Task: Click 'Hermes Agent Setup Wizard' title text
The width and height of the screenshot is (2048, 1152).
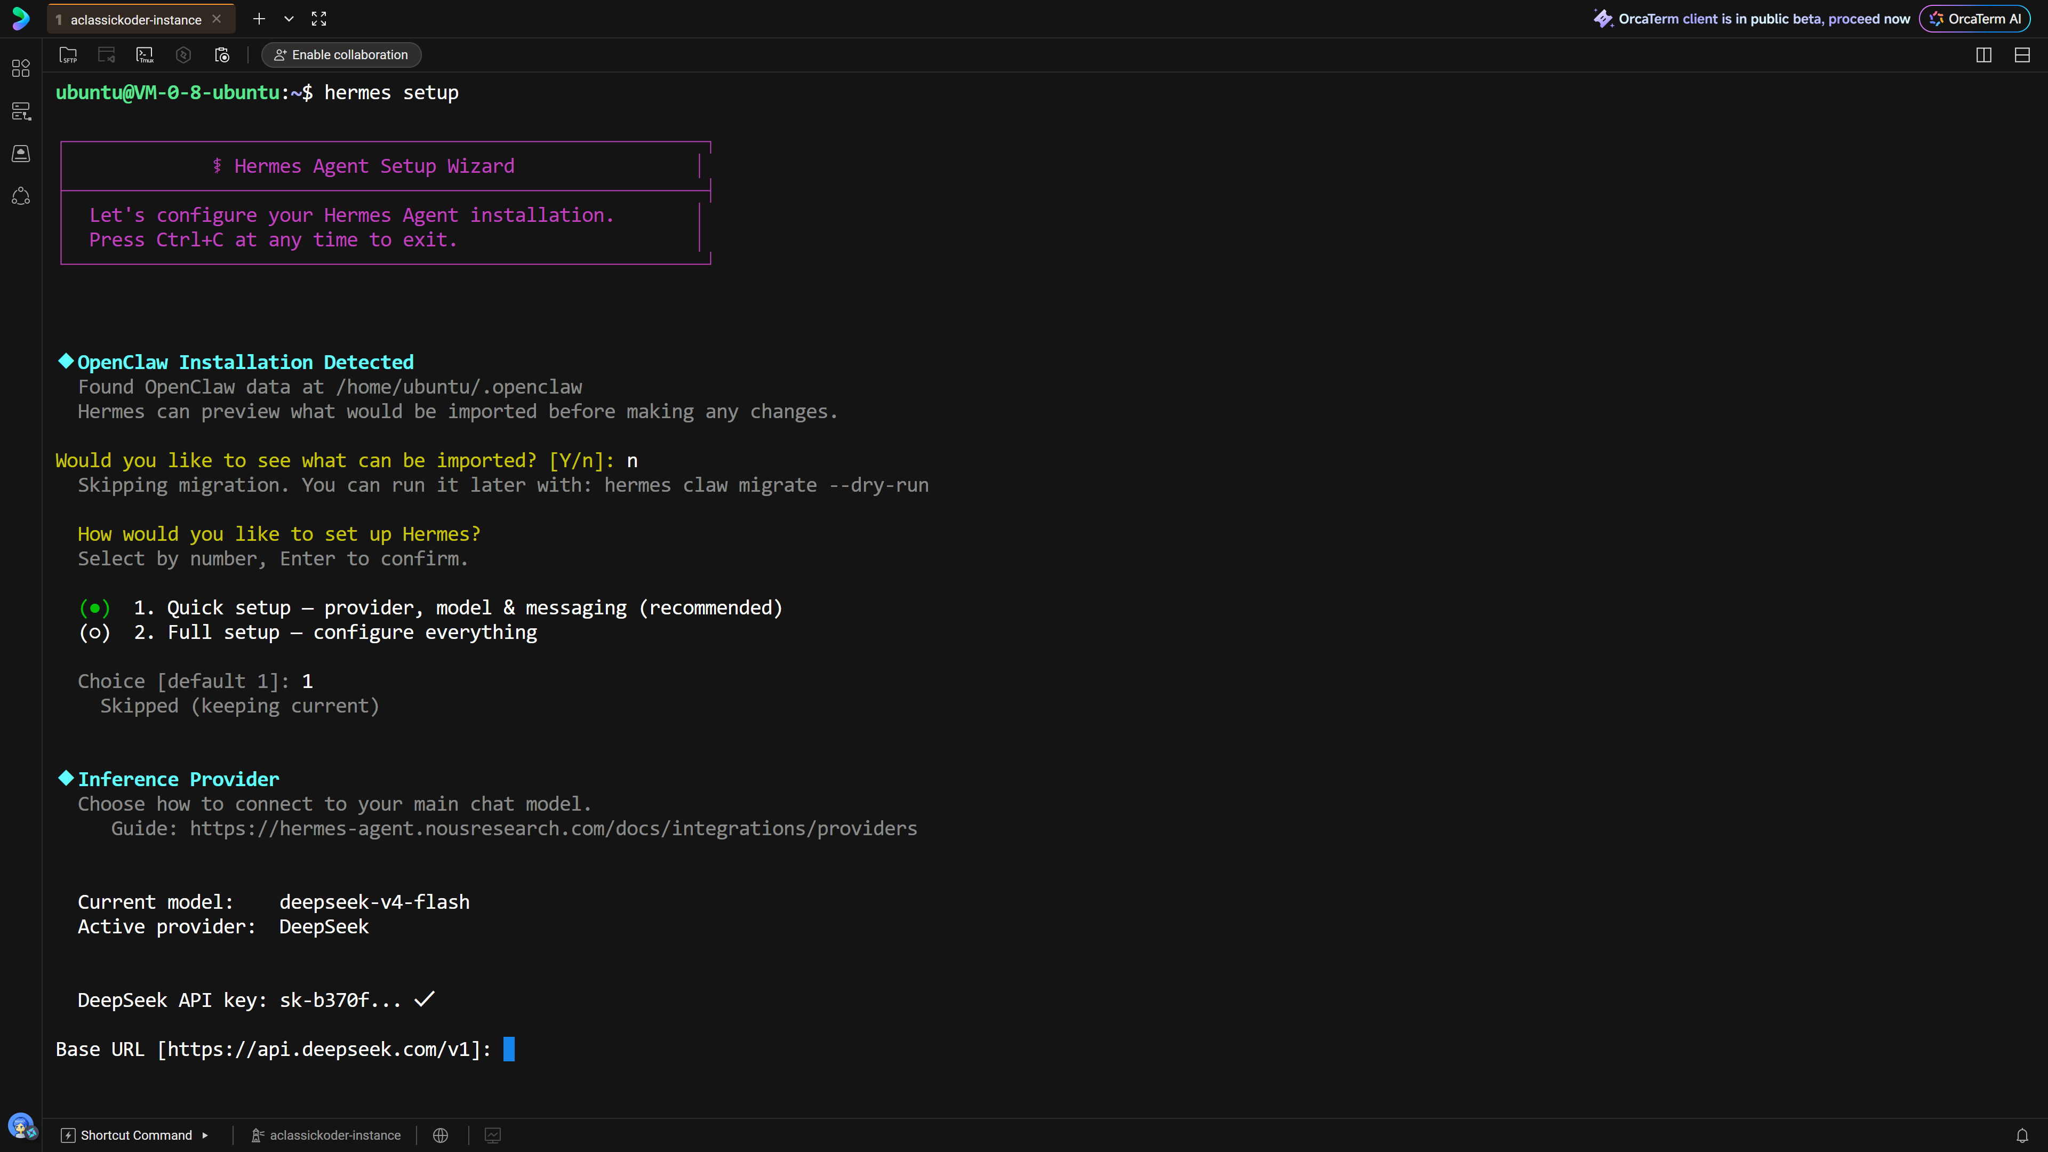Action: pos(374,166)
